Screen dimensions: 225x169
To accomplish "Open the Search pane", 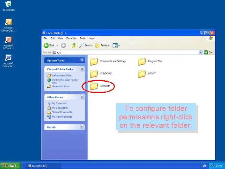I will (x=86, y=45).
